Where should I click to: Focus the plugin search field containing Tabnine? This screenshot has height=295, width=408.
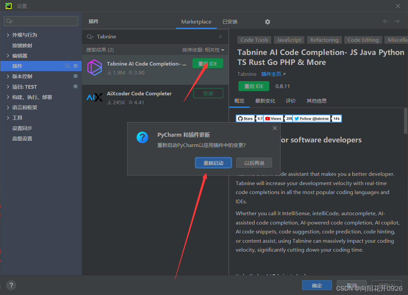(155, 37)
